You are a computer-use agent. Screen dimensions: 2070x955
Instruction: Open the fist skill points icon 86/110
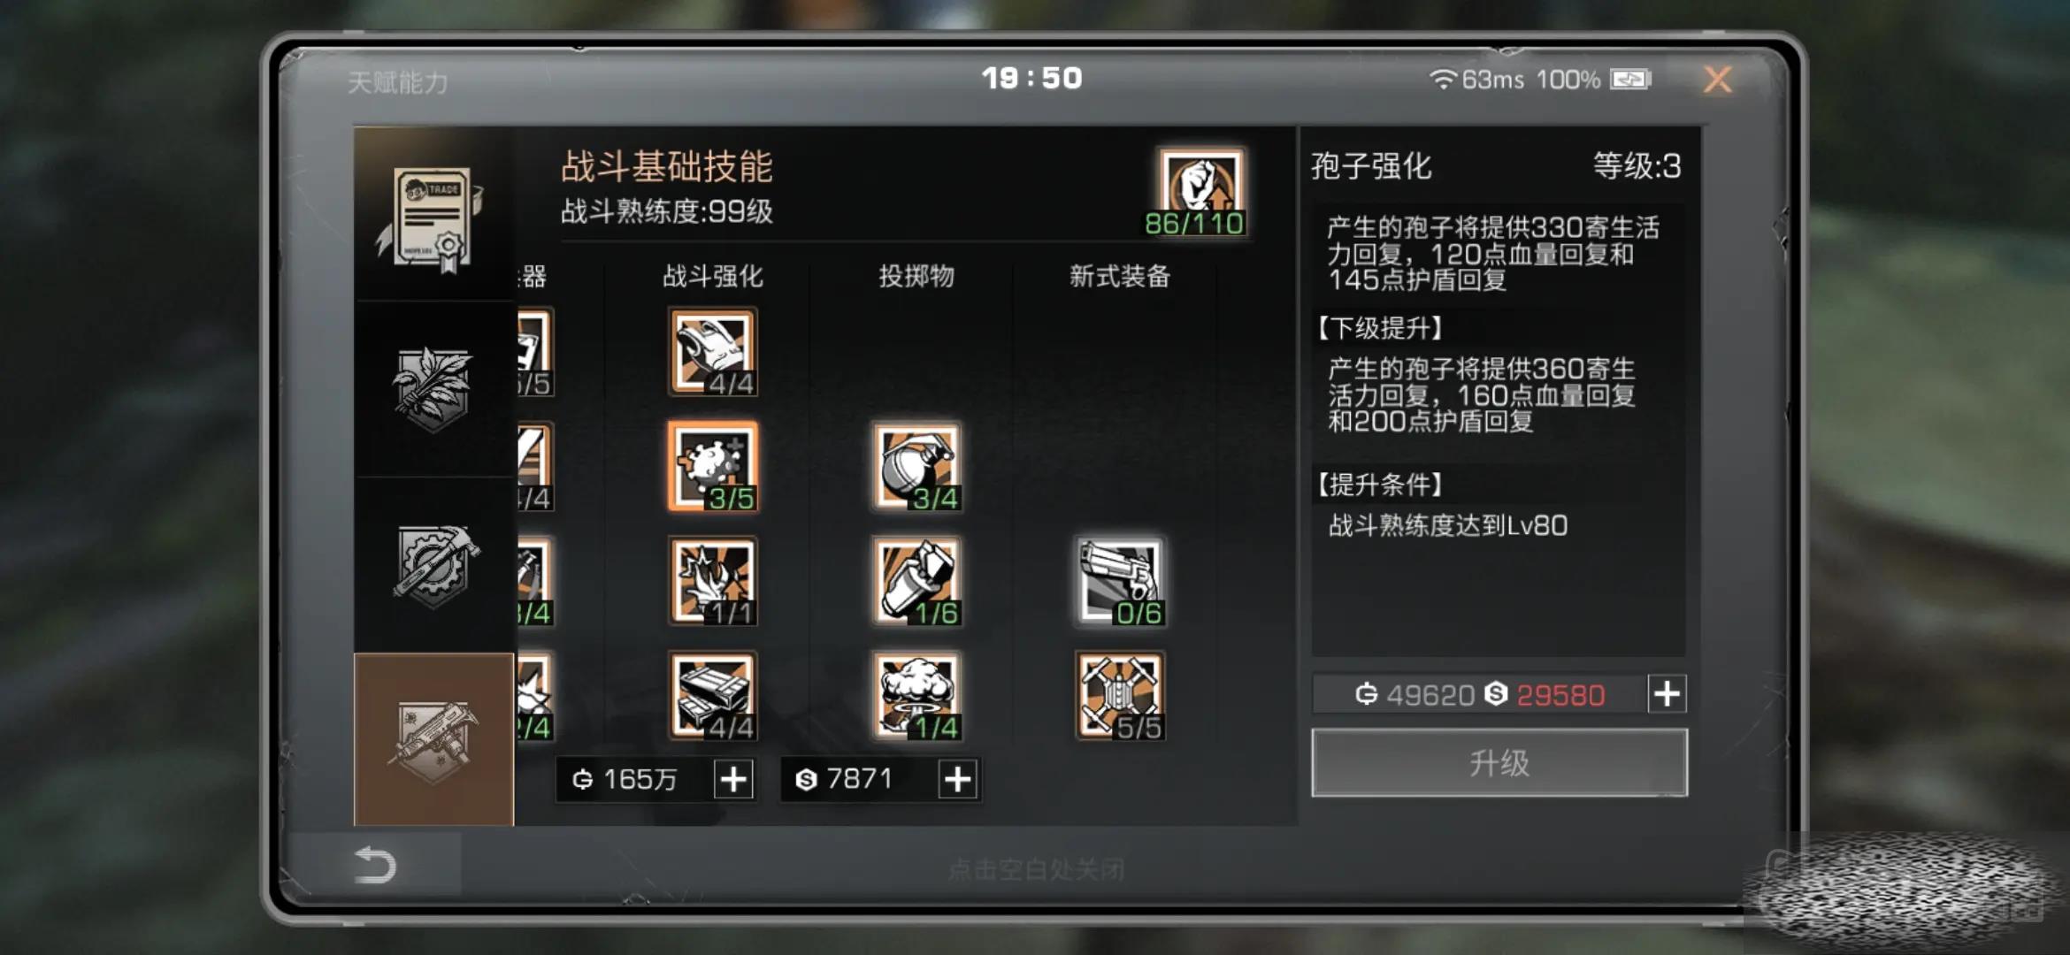pos(1200,192)
